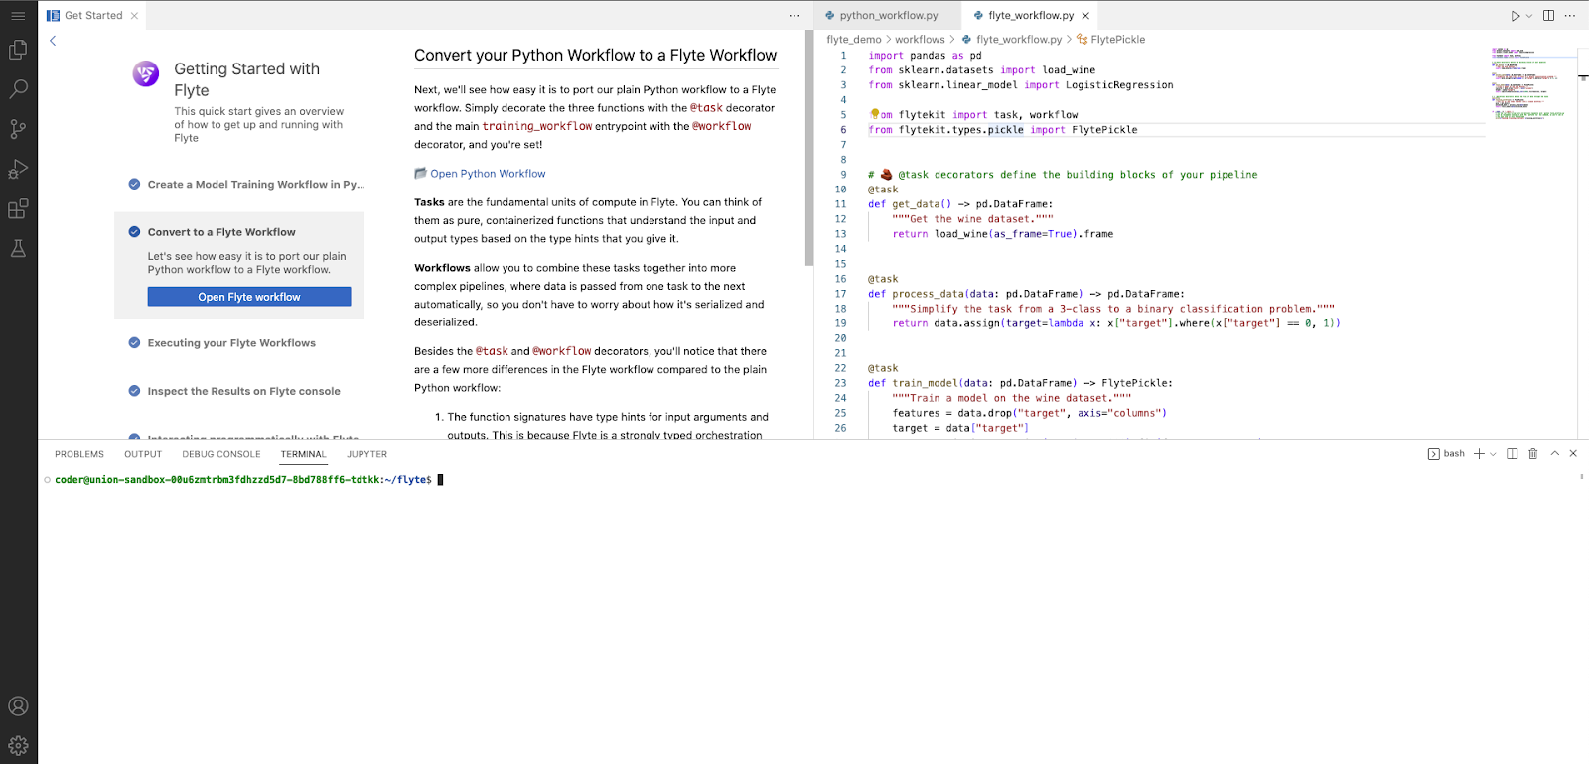Image resolution: width=1589 pixels, height=764 pixels.
Task: Click the Flyte logo in the walkthrough
Action: click(x=146, y=73)
